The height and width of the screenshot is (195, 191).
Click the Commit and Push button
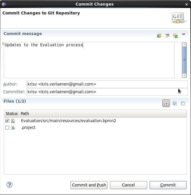89,185
